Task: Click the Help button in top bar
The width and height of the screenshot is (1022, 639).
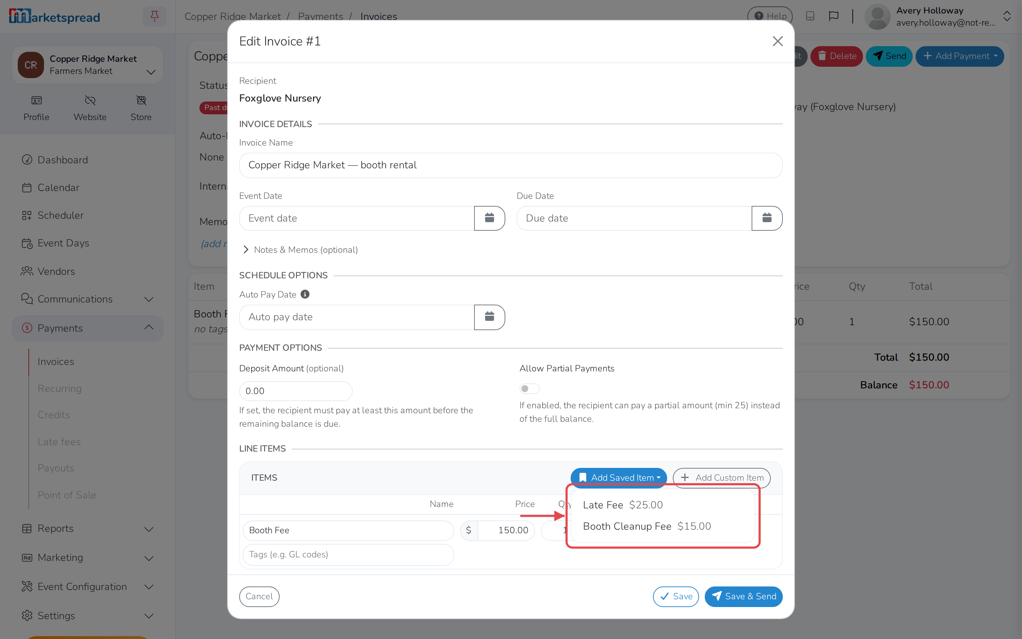Action: [x=770, y=16]
